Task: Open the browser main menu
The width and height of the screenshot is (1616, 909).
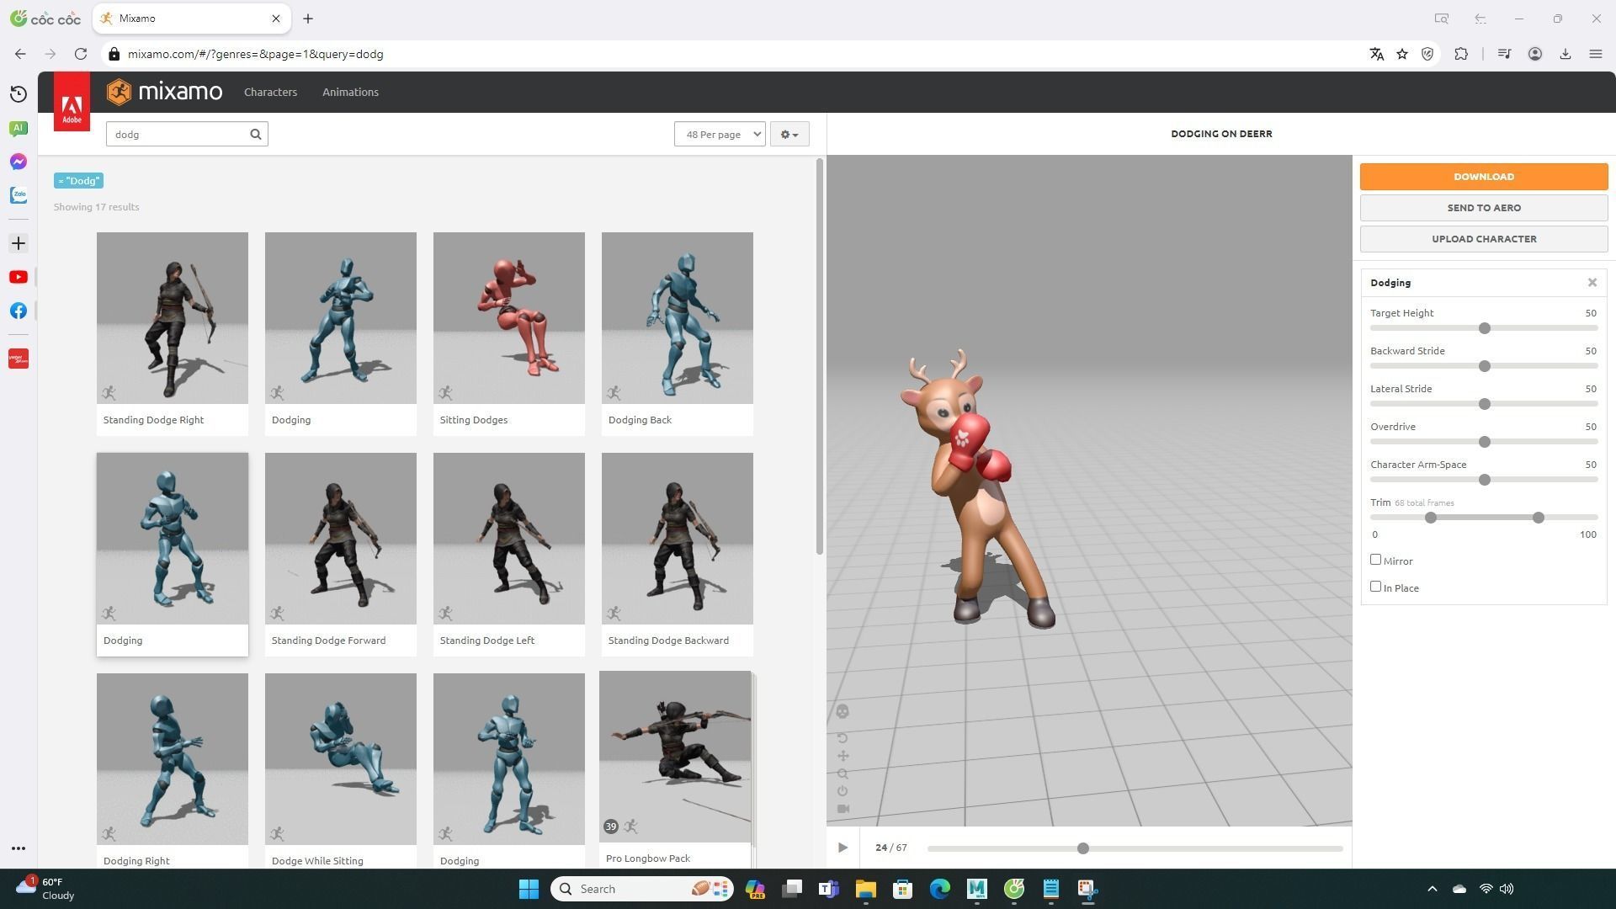Action: point(1596,54)
